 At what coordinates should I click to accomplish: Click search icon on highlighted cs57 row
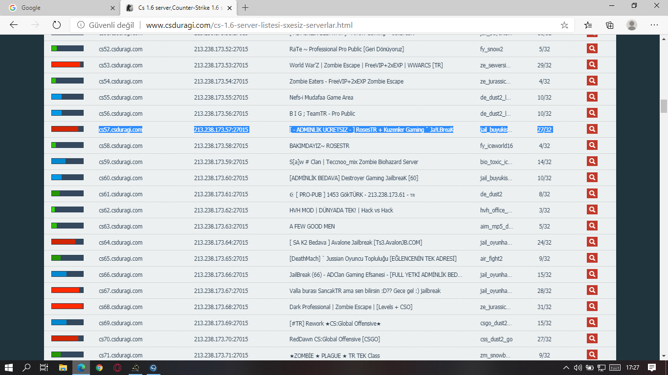coord(592,129)
